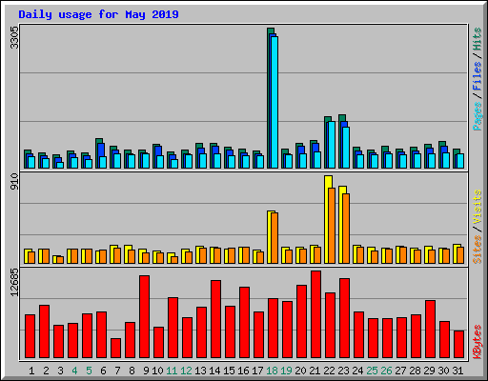
Task: Select the tall cyan hits bar for day 18
Action: [x=274, y=102]
